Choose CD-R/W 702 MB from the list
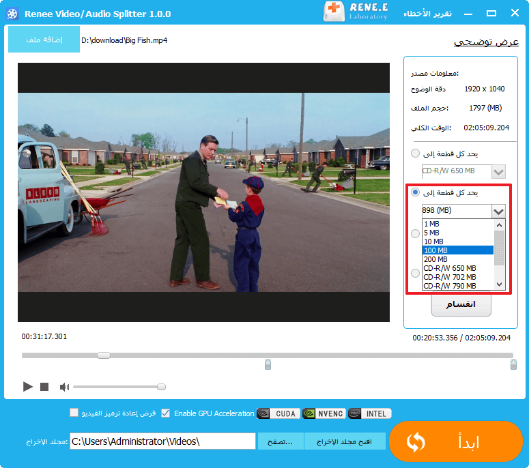Screen dimensions: 529x468 (x=457, y=277)
